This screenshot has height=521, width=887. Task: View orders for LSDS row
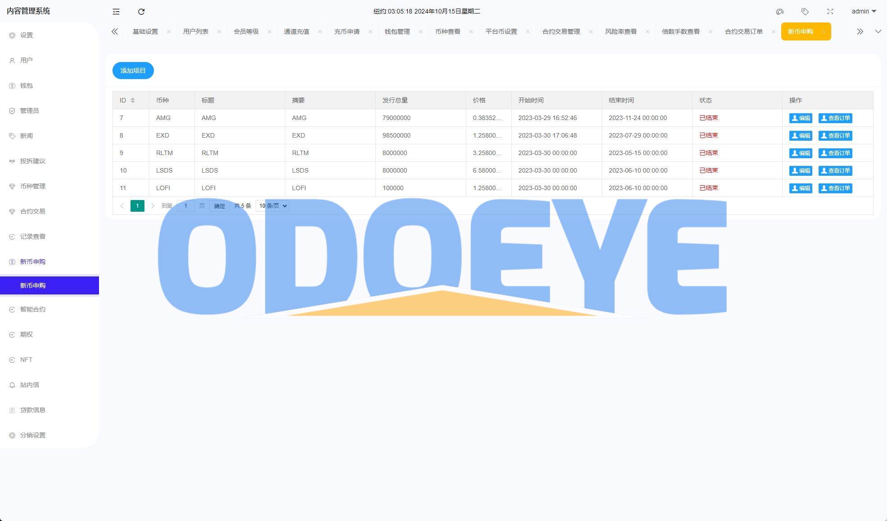pos(835,171)
